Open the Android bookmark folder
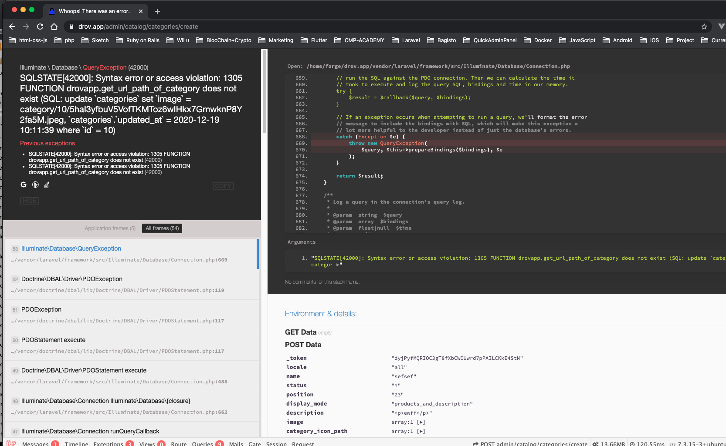This screenshot has width=726, height=446. coord(617,40)
